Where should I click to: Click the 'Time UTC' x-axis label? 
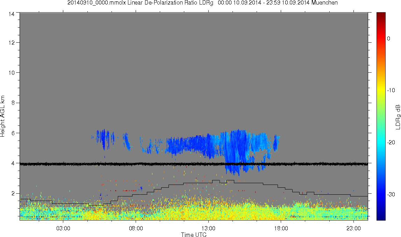[194, 235]
